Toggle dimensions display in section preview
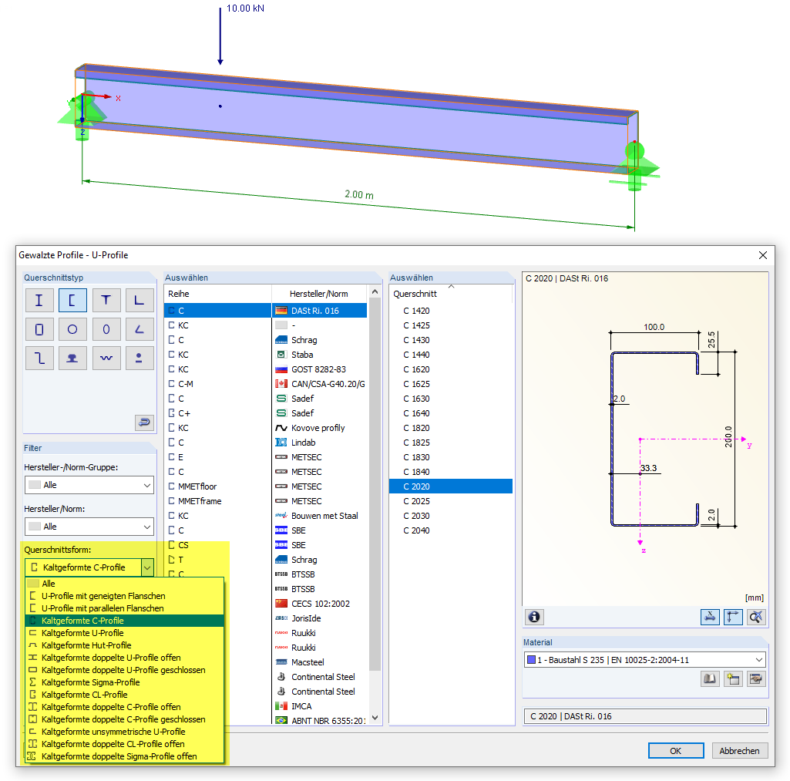The image size is (790, 781). click(710, 617)
